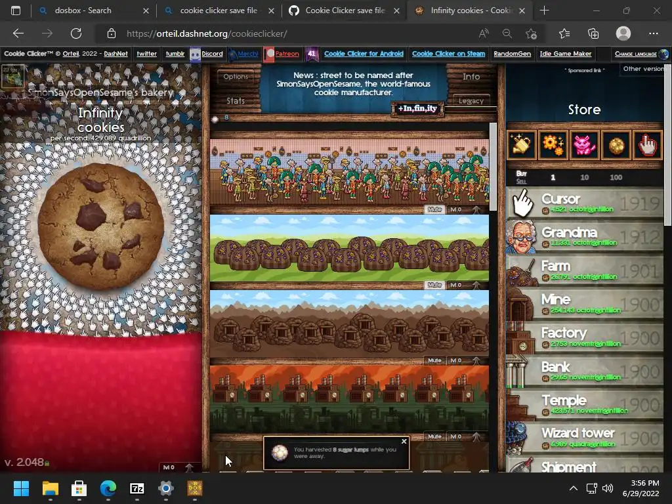The height and width of the screenshot is (504, 672).
Task: Click the zoom out magnifier in address bar
Action: (x=507, y=33)
